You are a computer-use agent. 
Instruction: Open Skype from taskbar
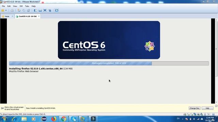click(x=74, y=119)
